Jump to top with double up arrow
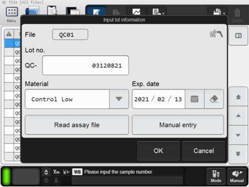Image resolution: width=249 pixels, height=187 pixels. point(238,97)
